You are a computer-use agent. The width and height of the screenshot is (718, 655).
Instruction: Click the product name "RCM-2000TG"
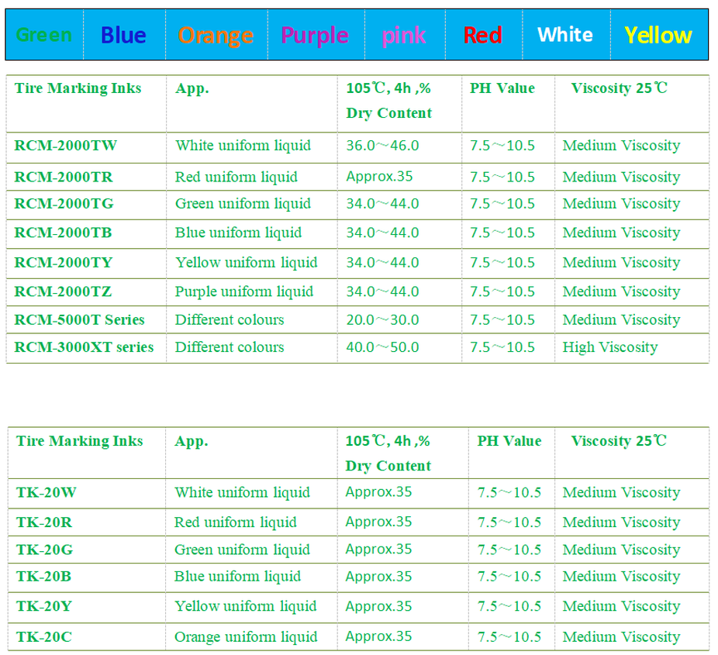[64, 204]
